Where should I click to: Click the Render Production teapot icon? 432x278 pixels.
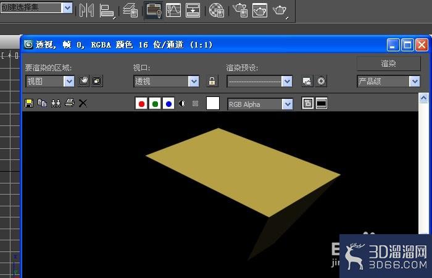pyautogui.click(x=280, y=11)
